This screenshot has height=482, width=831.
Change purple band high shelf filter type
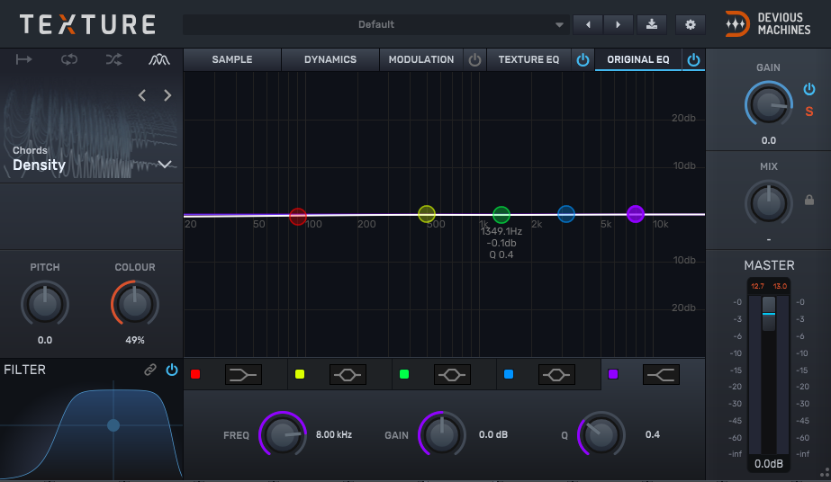pyautogui.click(x=661, y=375)
